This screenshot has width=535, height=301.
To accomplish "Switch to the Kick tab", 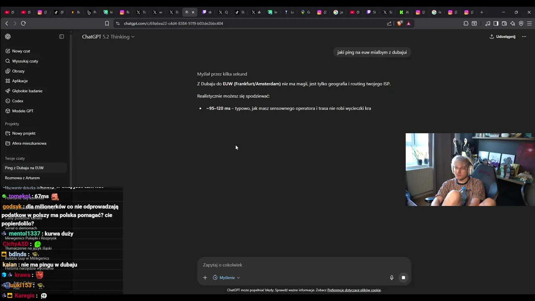I will [x=404, y=12].
